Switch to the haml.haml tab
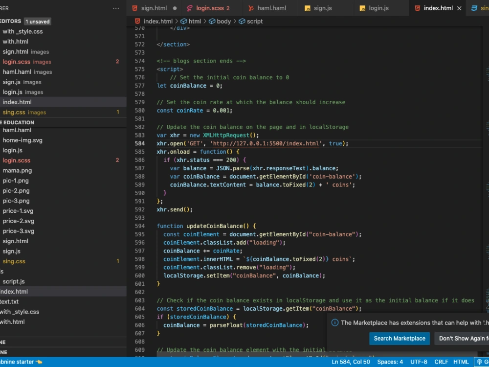The image size is (489, 367). (271, 8)
